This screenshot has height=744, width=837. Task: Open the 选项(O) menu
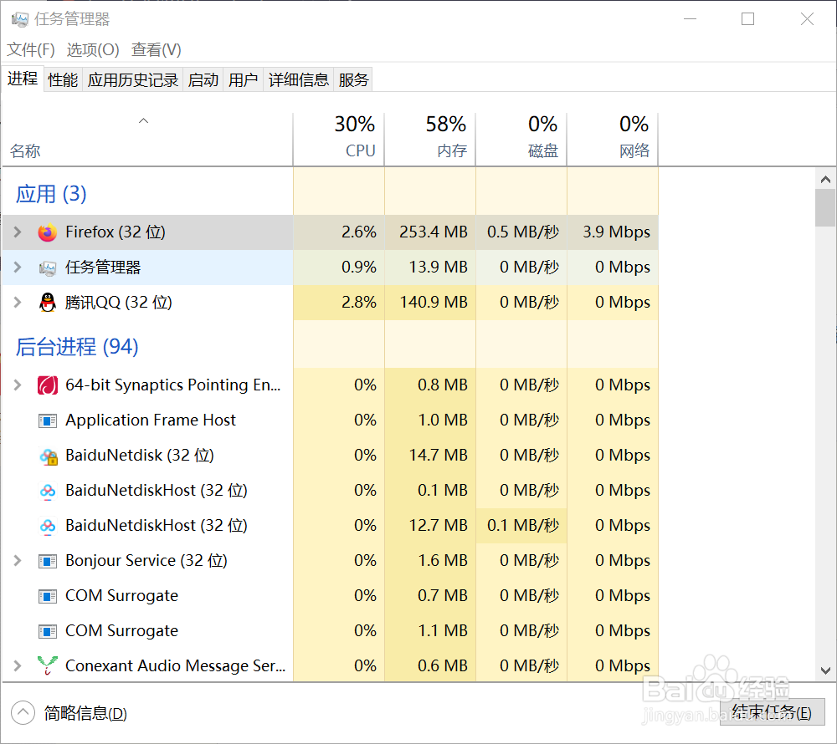coord(93,49)
